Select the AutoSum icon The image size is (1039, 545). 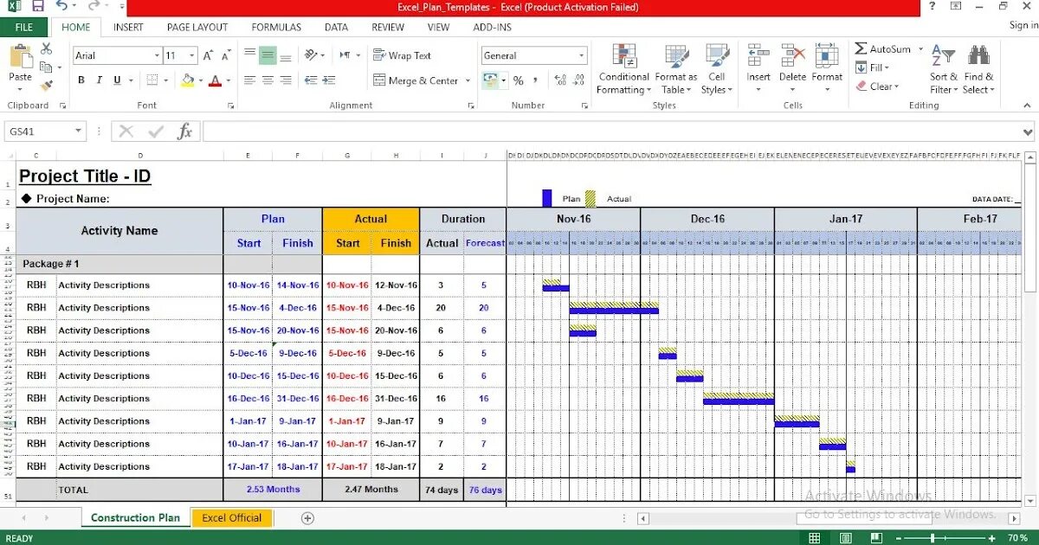[860, 50]
